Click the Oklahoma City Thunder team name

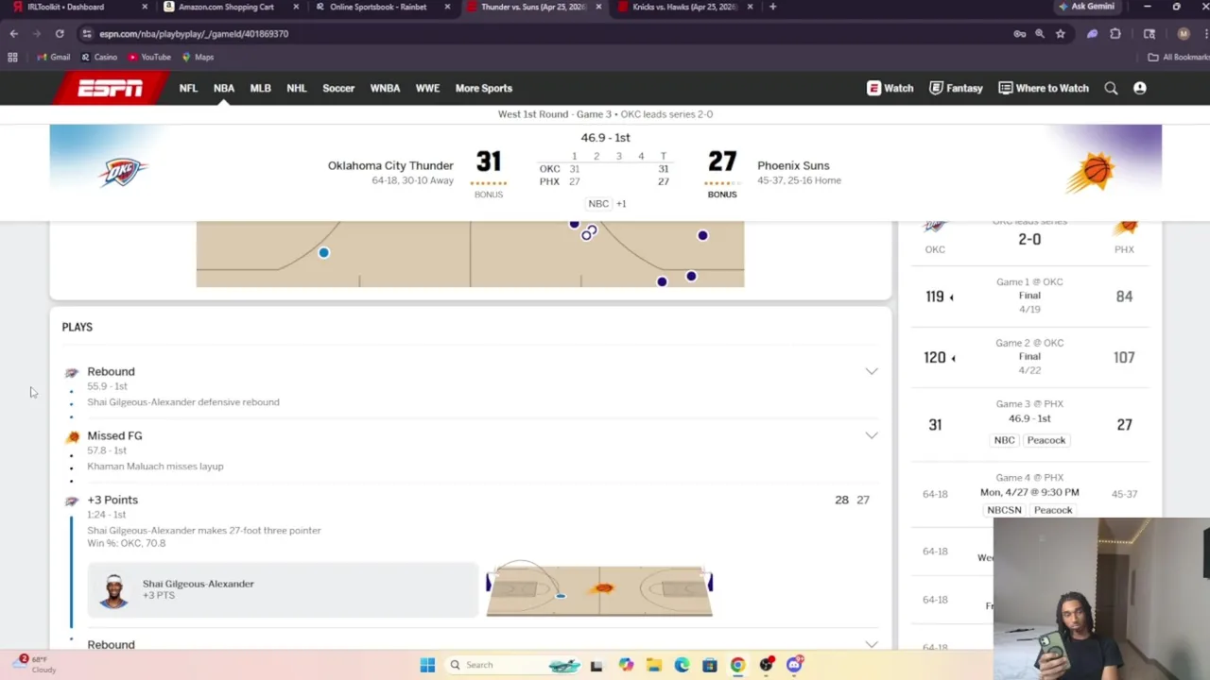[x=390, y=165]
